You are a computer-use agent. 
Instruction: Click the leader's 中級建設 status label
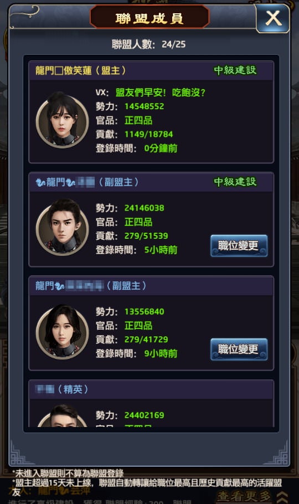click(x=235, y=70)
